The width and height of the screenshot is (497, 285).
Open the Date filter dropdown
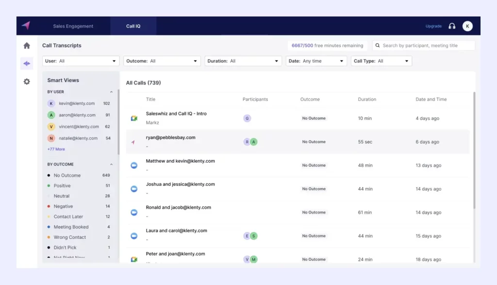tap(316, 61)
